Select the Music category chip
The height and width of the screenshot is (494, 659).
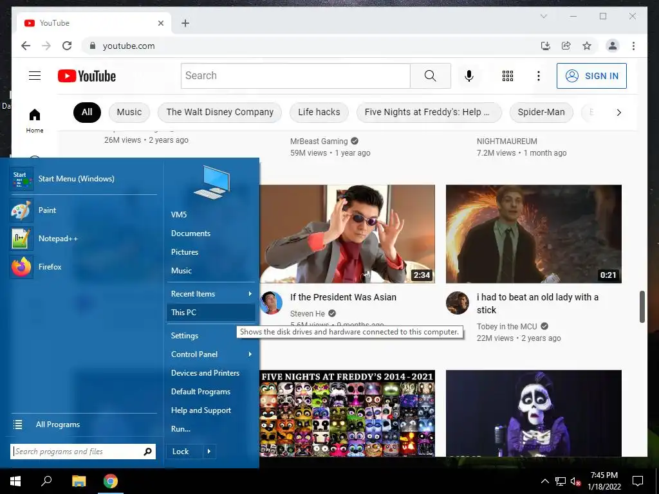tap(129, 112)
